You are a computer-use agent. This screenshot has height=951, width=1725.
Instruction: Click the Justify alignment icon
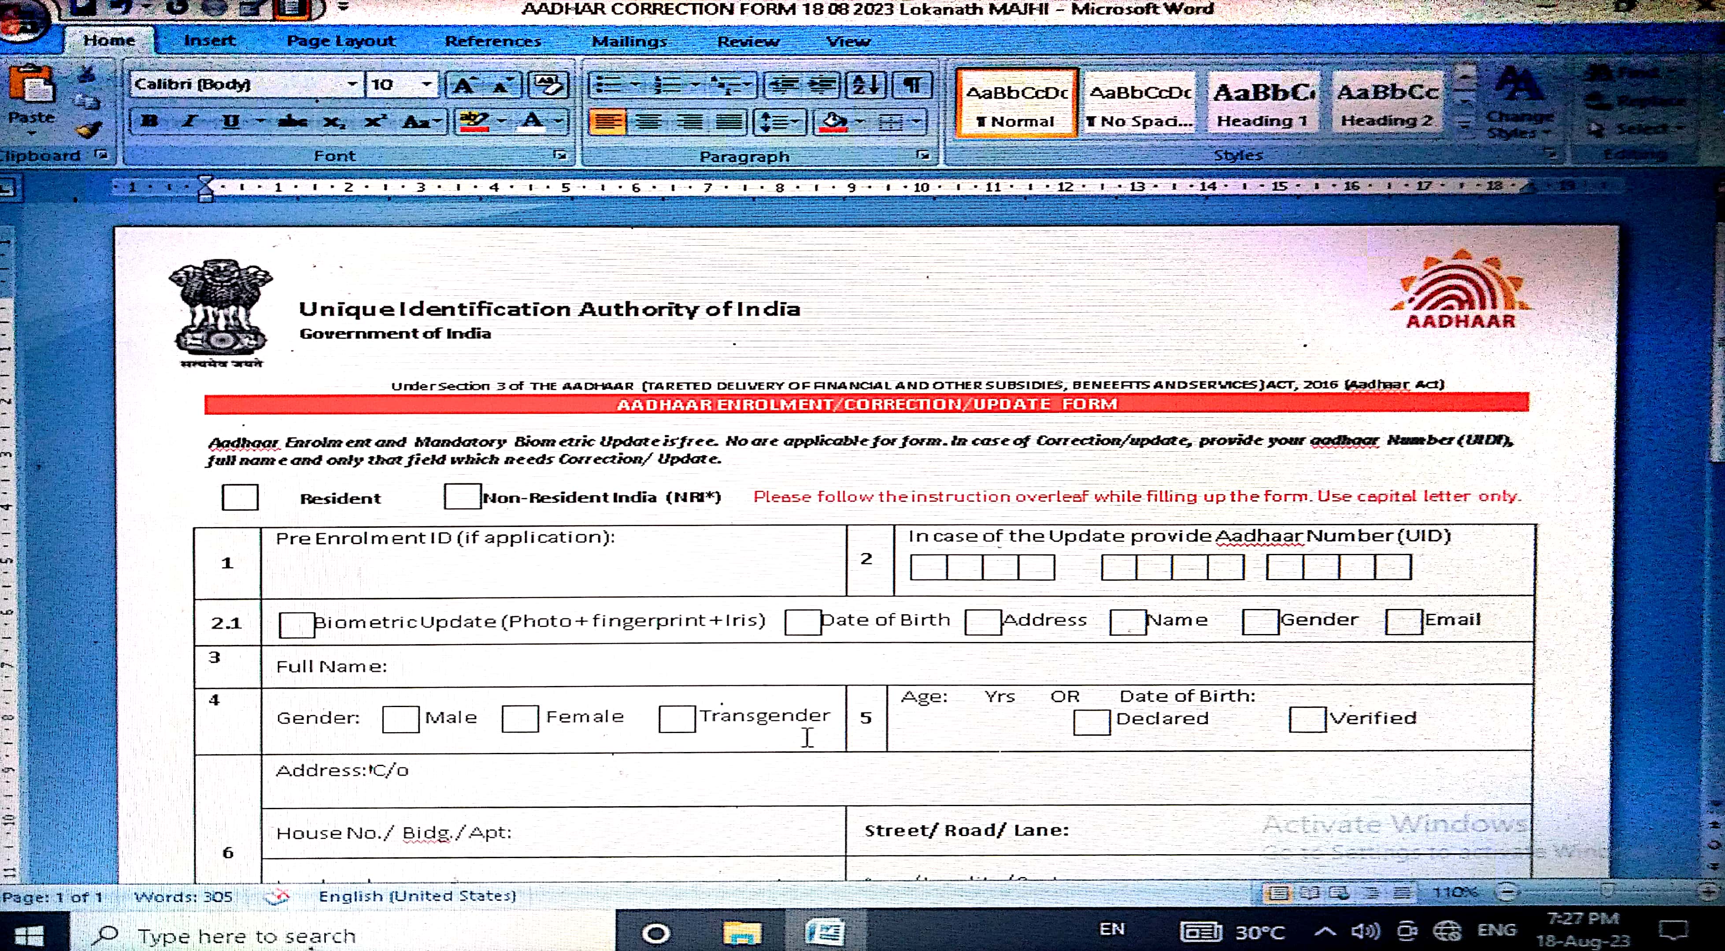729,122
